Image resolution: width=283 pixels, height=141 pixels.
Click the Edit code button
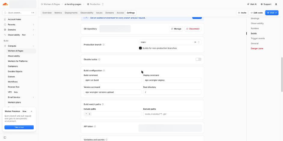pos(257,13)
